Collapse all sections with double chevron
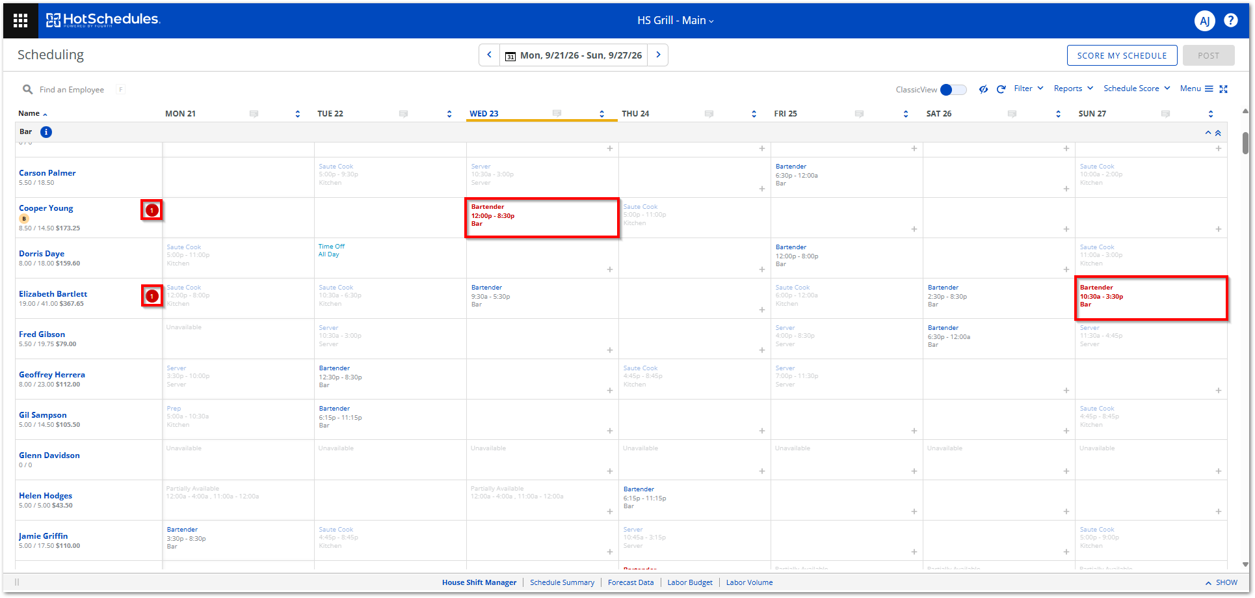 click(1218, 133)
